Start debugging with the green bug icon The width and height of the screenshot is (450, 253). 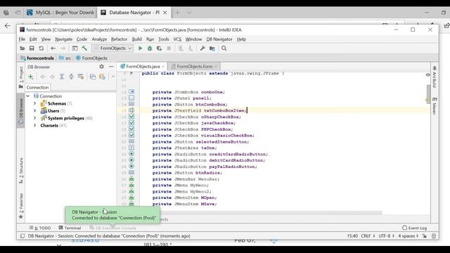150,48
